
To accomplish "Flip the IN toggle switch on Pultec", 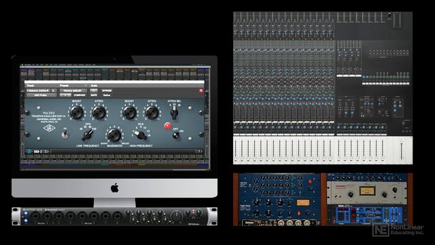I will pyautogui.click(x=65, y=134).
